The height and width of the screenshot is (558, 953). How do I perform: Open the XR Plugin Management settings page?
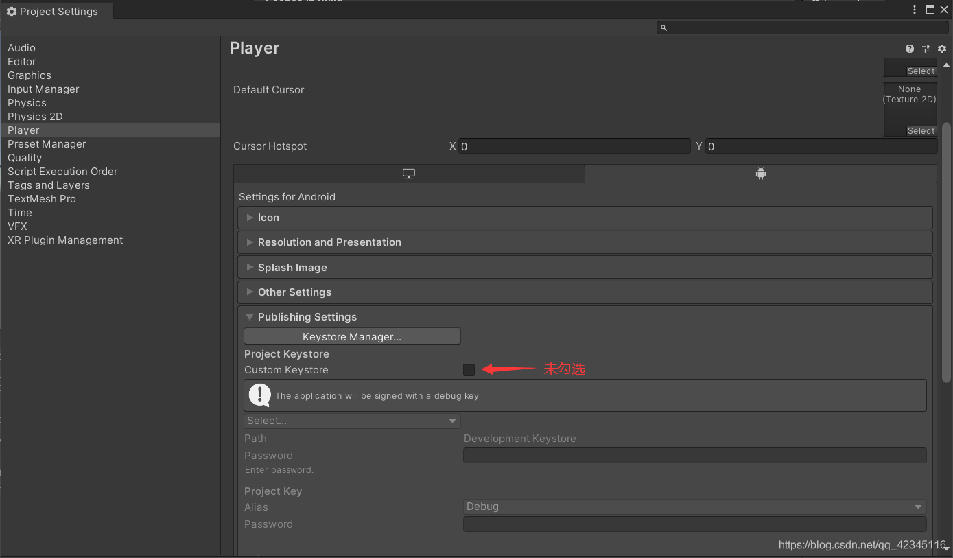64,240
